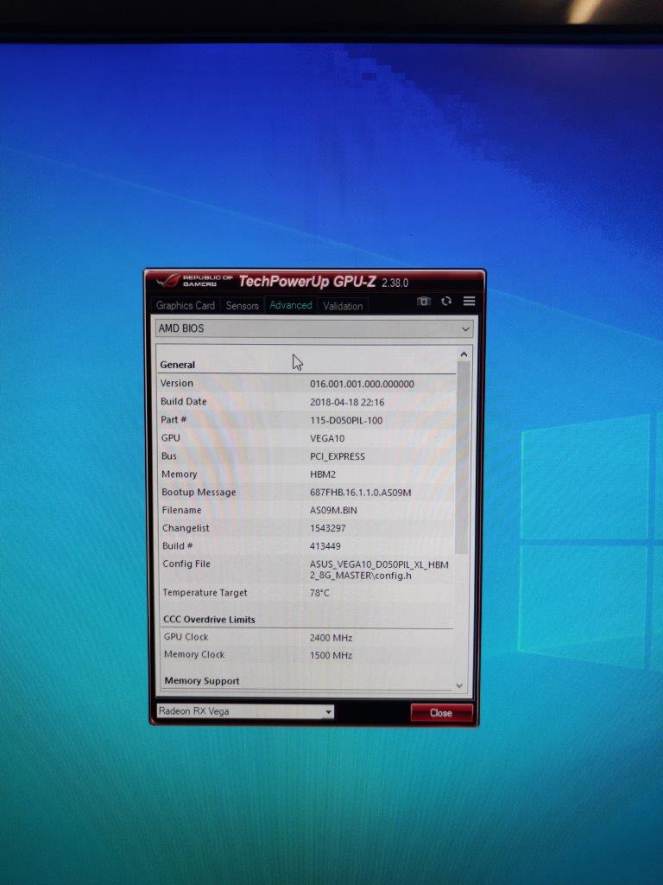Viewport: 663px width, 885px height.
Task: Select the Advanced tab
Action: (x=291, y=305)
